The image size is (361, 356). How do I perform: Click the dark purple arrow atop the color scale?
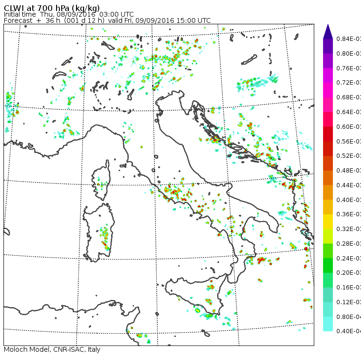[328, 31]
